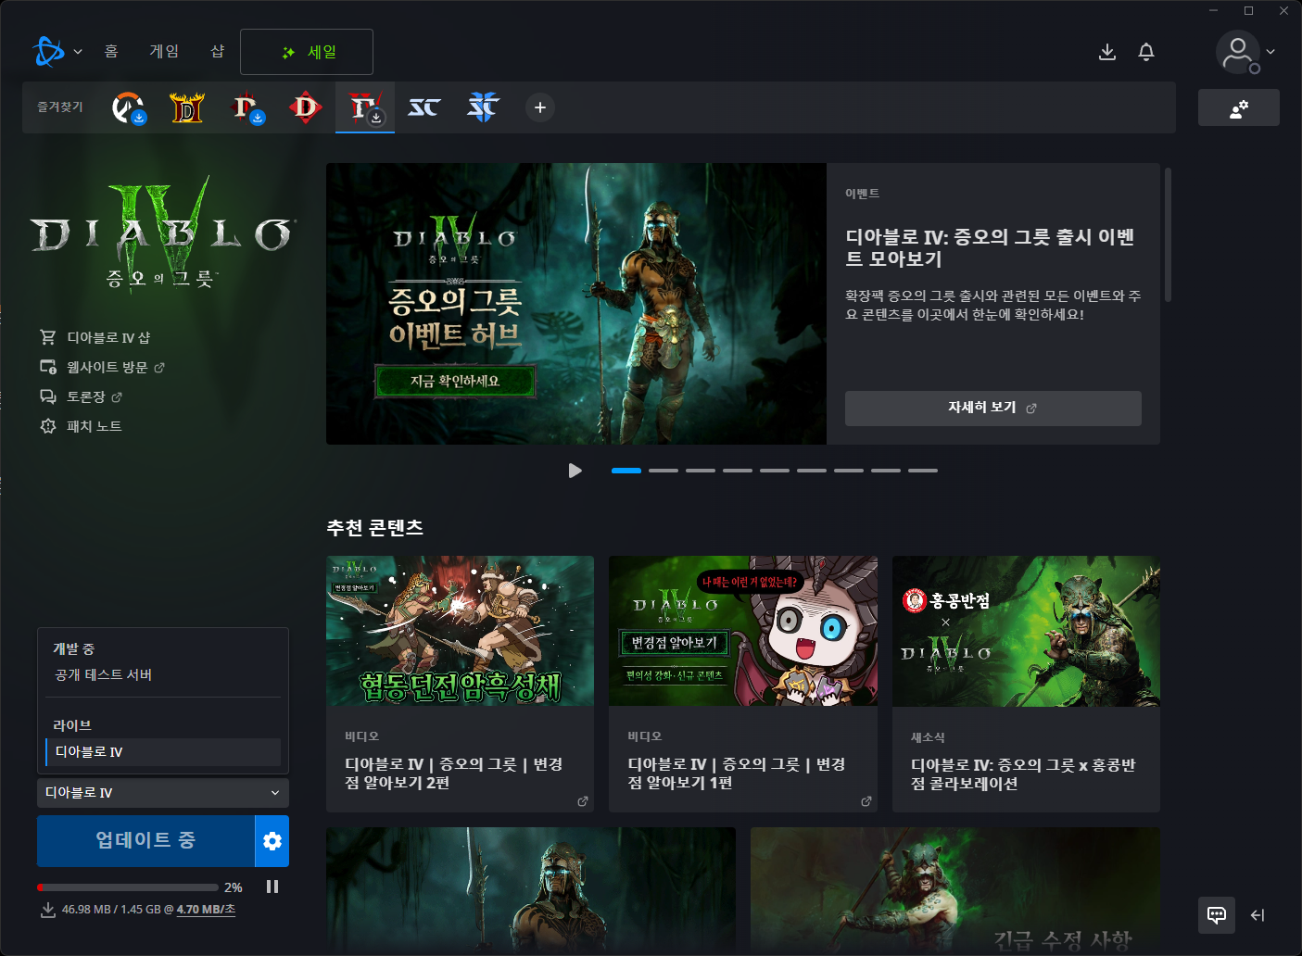Screen dimensions: 1302x956
Task: Select 디아블로 IV live version option
Action: [163, 751]
